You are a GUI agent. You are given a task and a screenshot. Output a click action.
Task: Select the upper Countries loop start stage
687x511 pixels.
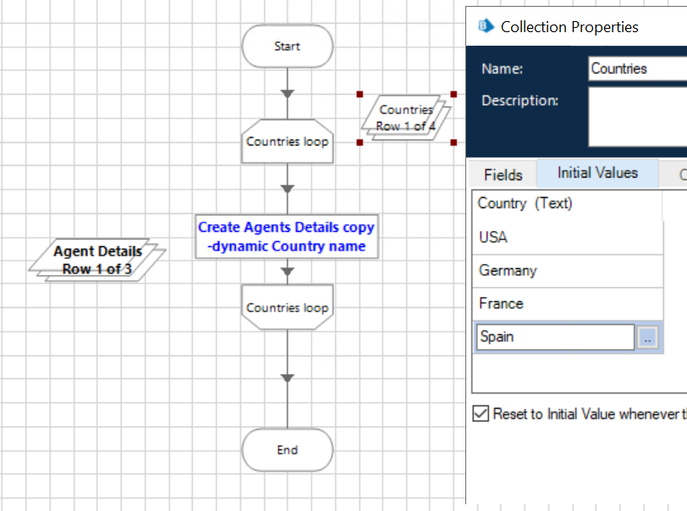(288, 141)
